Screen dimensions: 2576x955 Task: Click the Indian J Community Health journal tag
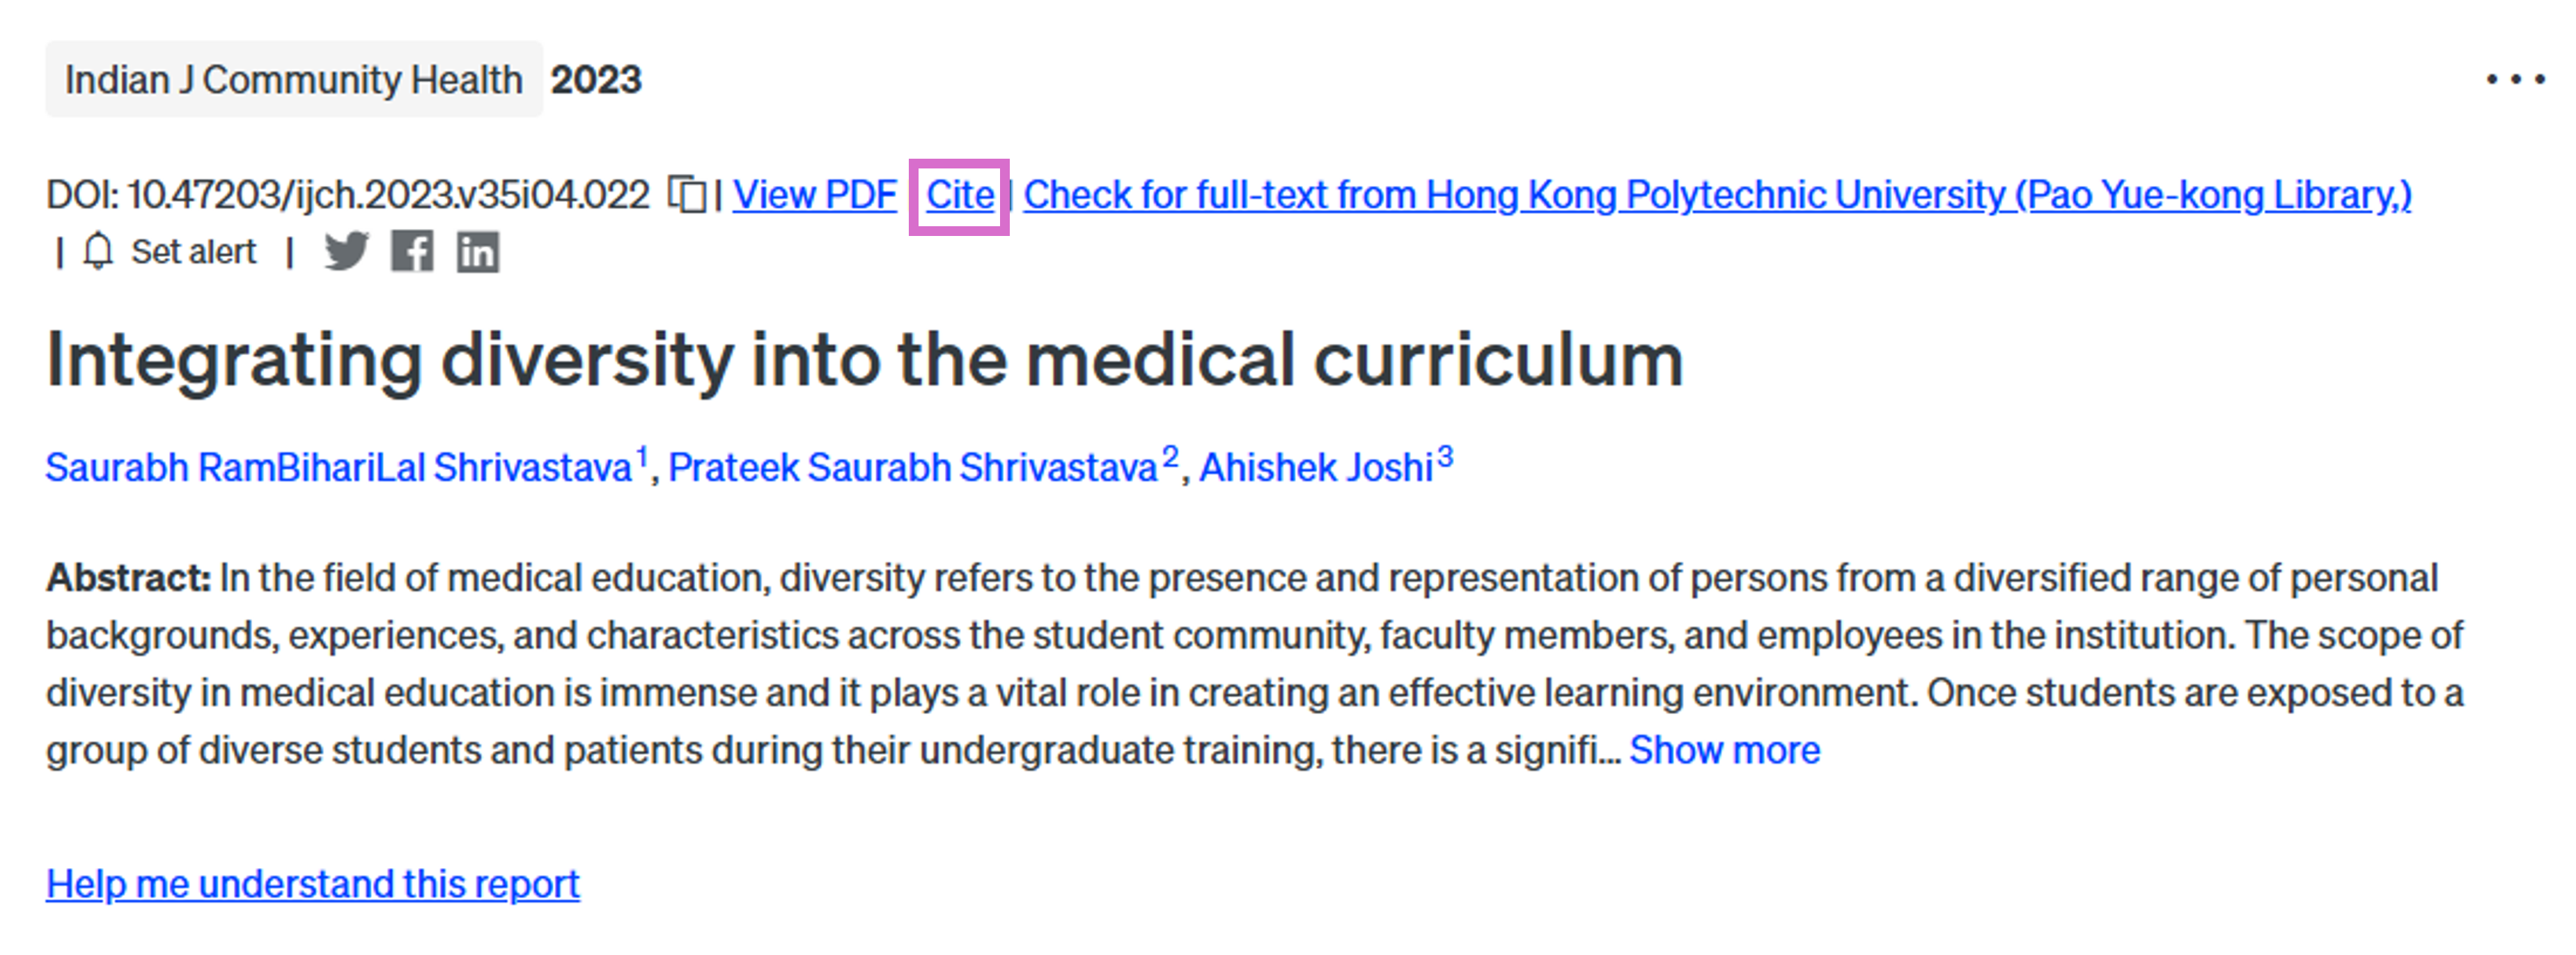(294, 79)
